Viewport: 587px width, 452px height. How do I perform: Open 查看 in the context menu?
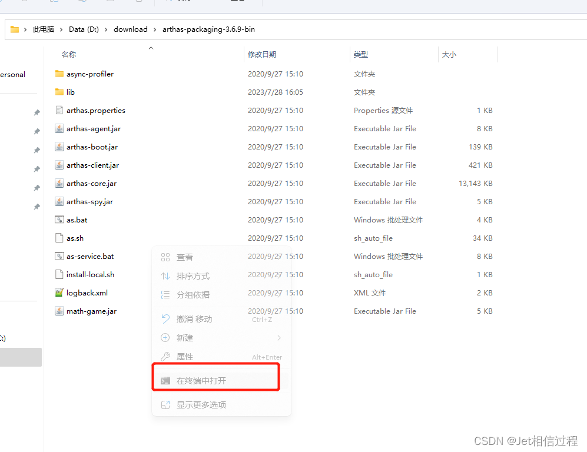[x=221, y=257]
